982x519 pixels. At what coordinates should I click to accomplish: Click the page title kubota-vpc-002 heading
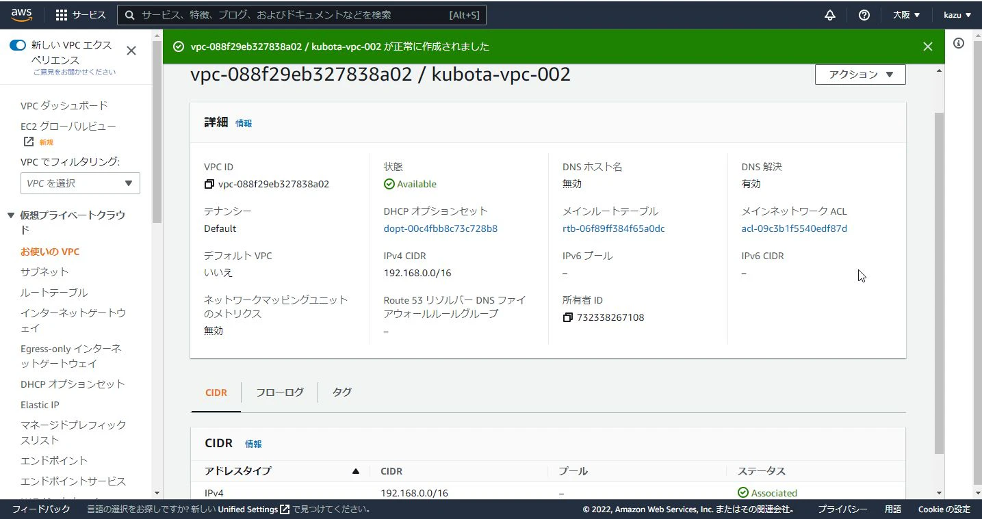tap(380, 74)
